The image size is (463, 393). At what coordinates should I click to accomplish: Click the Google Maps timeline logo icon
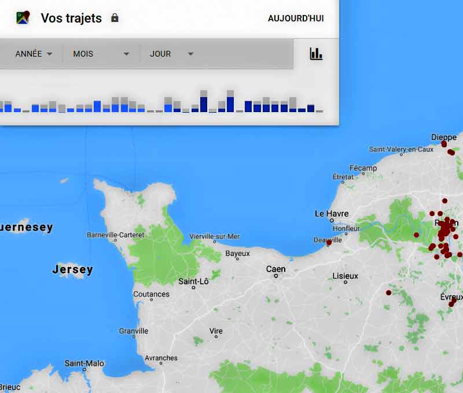23,18
